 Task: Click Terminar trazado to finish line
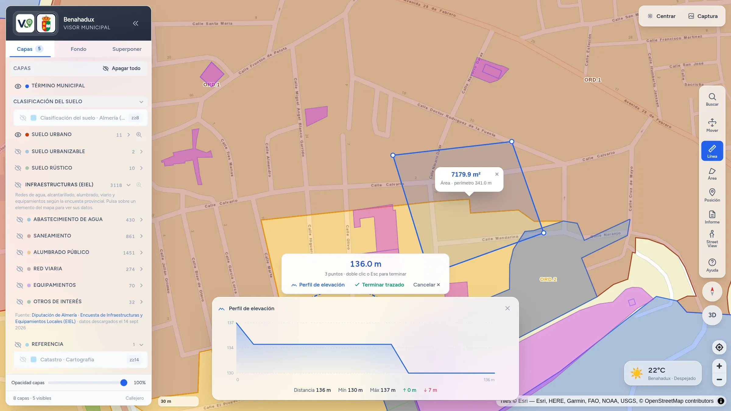(379, 285)
